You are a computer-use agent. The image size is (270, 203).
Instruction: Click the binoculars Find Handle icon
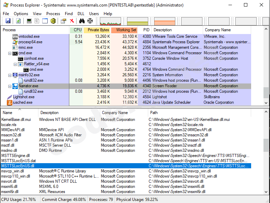click(82, 21)
